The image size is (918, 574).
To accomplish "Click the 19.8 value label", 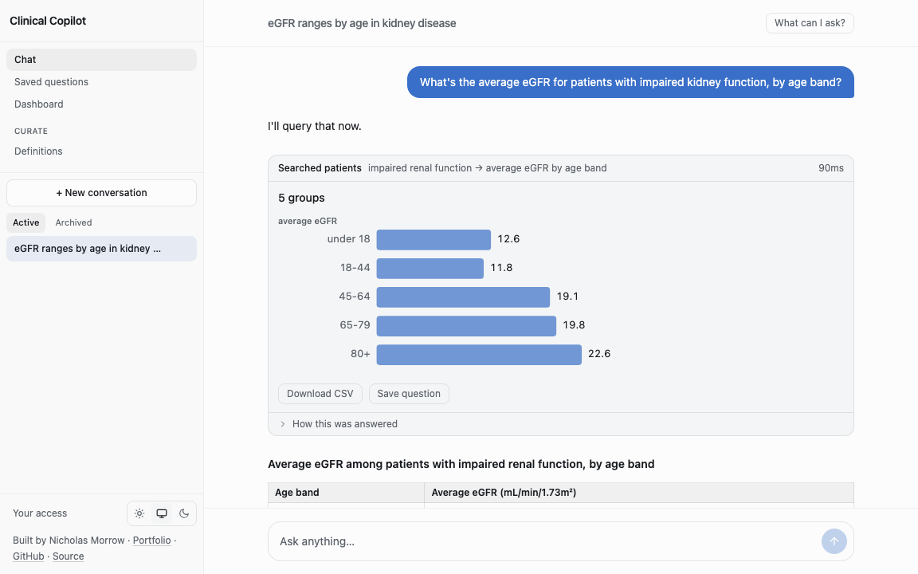I will 574,325.
